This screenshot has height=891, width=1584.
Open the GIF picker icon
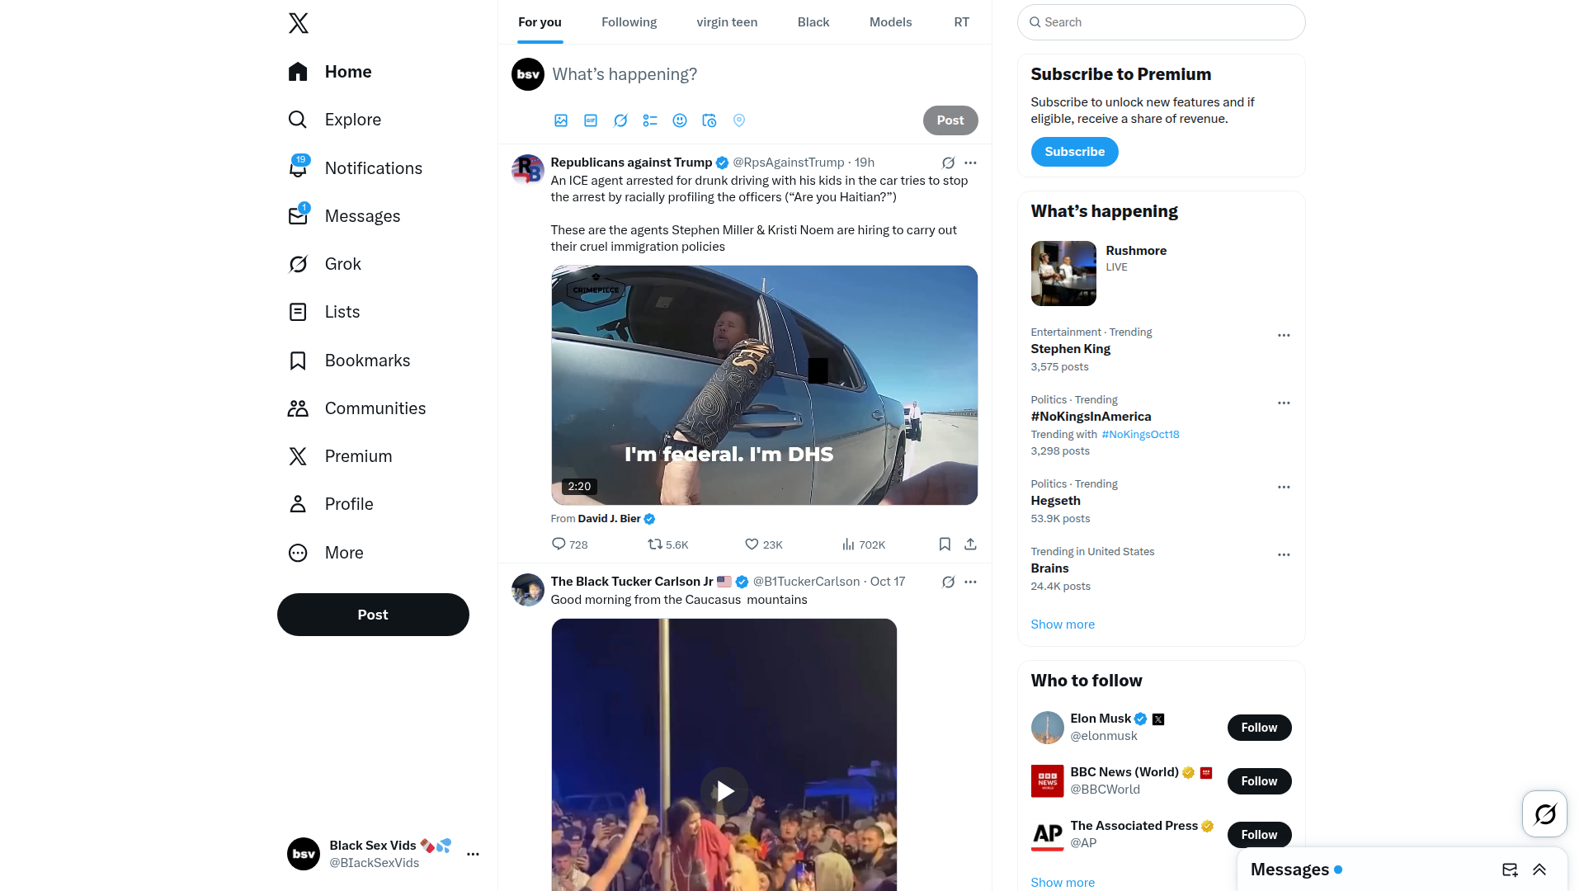[x=591, y=120]
